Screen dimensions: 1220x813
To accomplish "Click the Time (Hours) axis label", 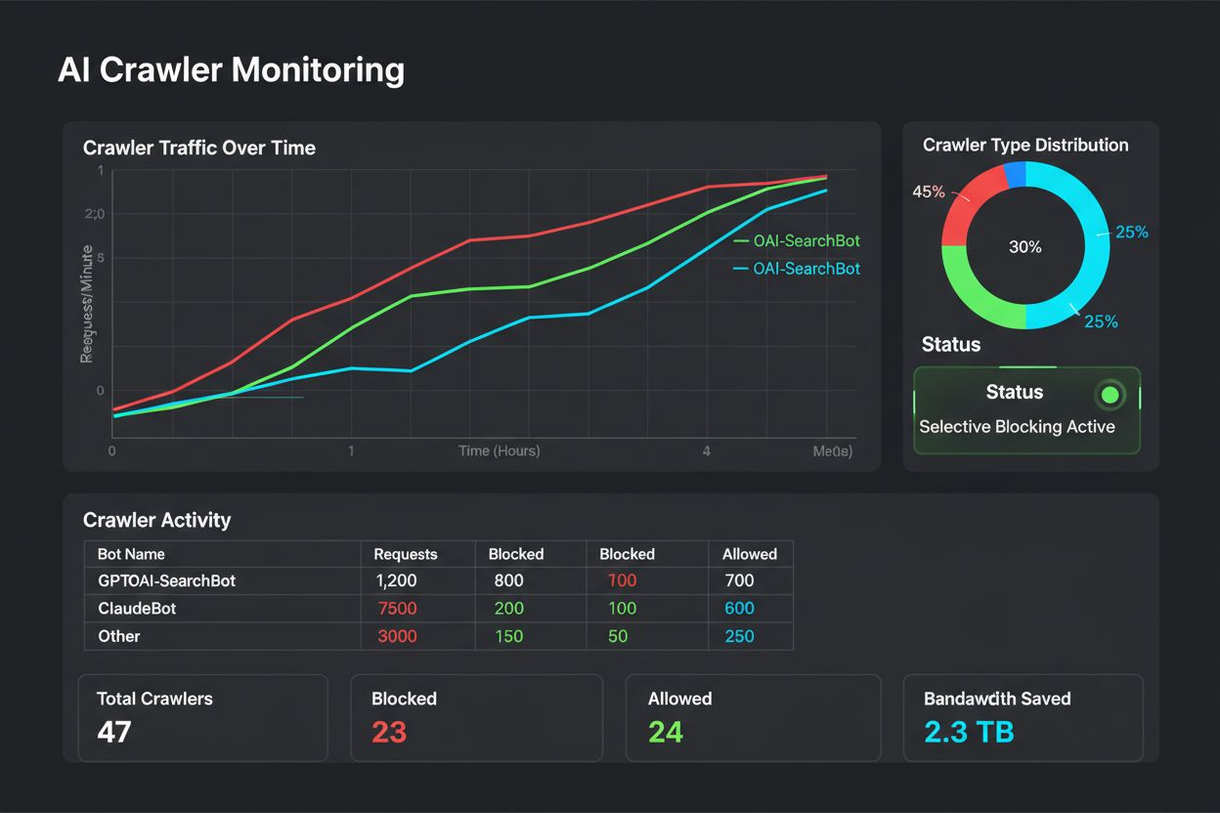I will [x=499, y=450].
